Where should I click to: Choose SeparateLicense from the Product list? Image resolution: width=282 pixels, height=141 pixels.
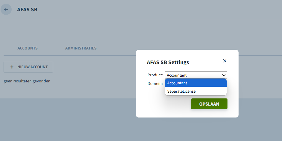(196, 91)
